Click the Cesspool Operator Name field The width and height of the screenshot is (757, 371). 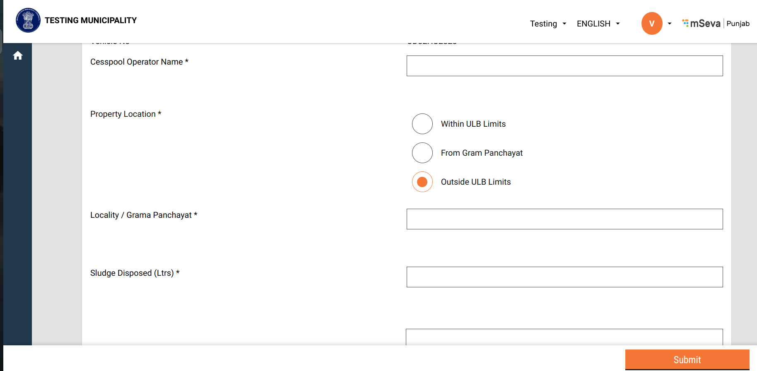pyautogui.click(x=564, y=66)
